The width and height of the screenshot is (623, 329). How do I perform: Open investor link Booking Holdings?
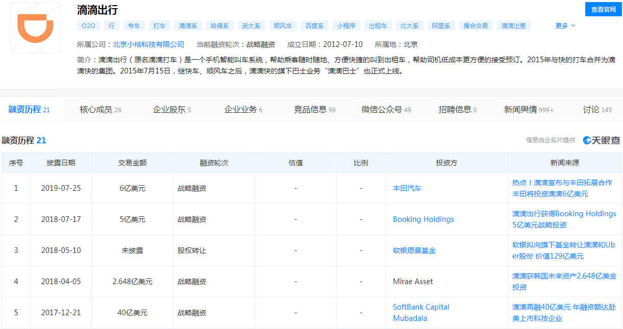pyautogui.click(x=423, y=219)
